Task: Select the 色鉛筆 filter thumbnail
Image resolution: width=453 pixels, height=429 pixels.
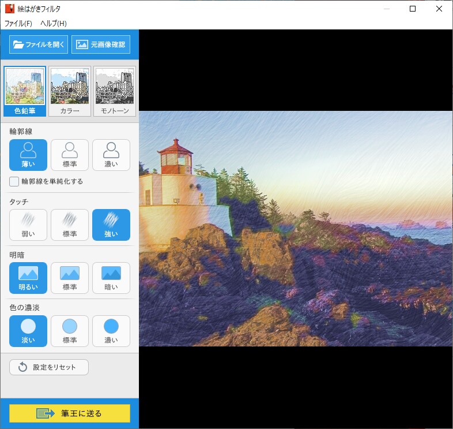Action: [25, 91]
